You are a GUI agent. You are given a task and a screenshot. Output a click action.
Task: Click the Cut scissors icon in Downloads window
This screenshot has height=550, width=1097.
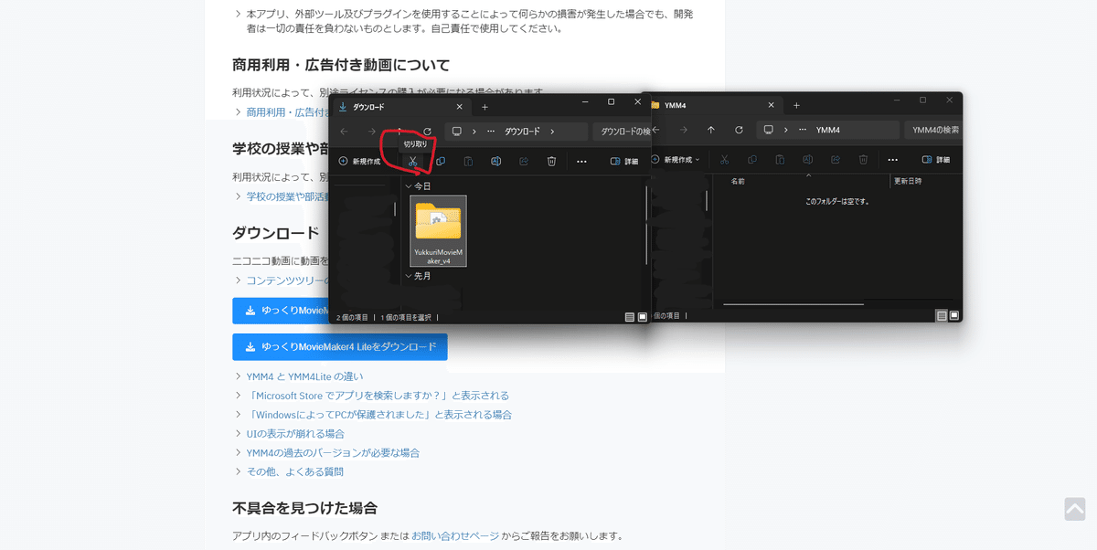click(413, 161)
